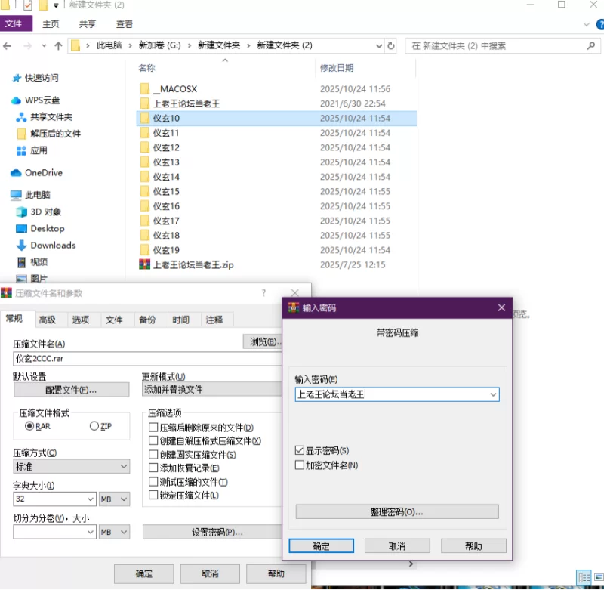The image size is (604, 590).
Task: Click the back navigation arrow
Action: pyautogui.click(x=8, y=46)
